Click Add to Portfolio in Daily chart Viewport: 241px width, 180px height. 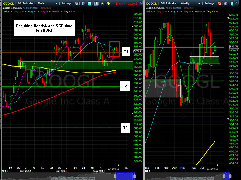click(31, 8)
